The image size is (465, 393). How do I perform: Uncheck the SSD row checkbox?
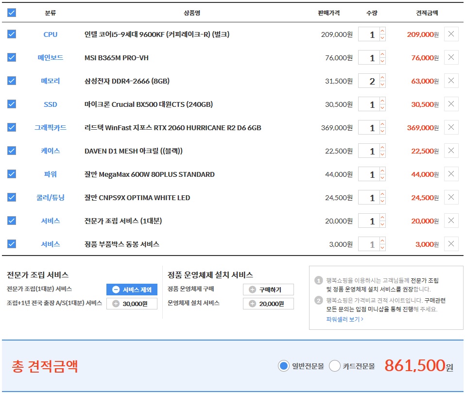[12, 104]
